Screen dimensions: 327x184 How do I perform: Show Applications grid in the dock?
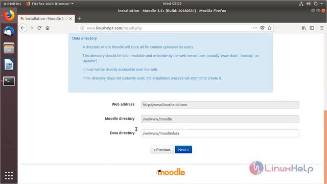click(9, 175)
